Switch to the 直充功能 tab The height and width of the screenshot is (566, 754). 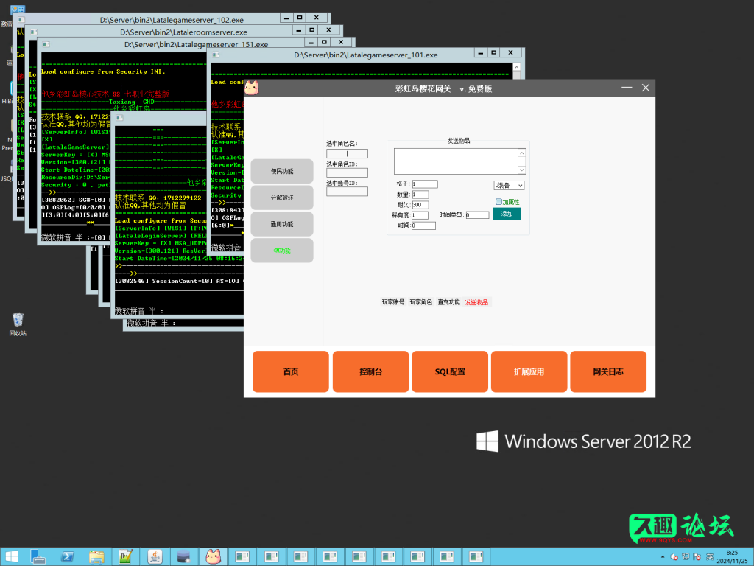(x=448, y=301)
